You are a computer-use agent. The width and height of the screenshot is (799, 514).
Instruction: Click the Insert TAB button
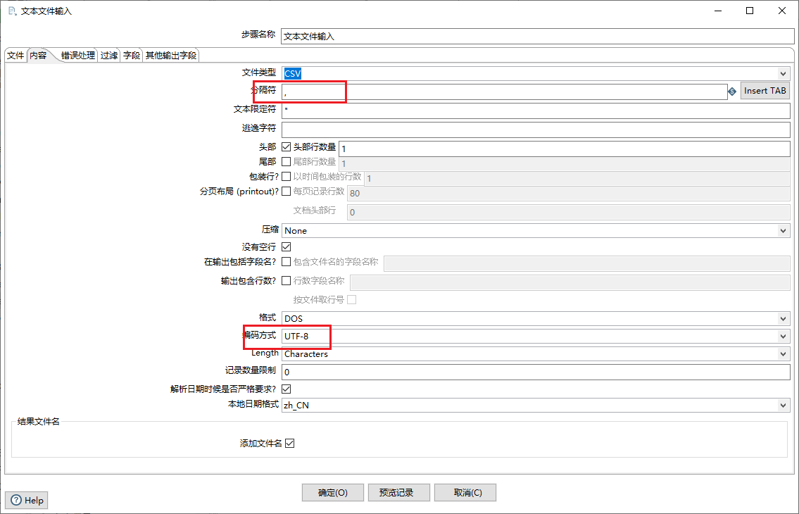coord(765,91)
